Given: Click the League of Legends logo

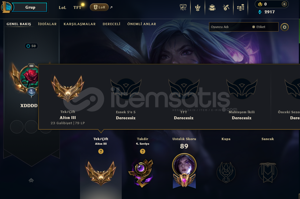Looking at the screenshot, I should (7, 7).
